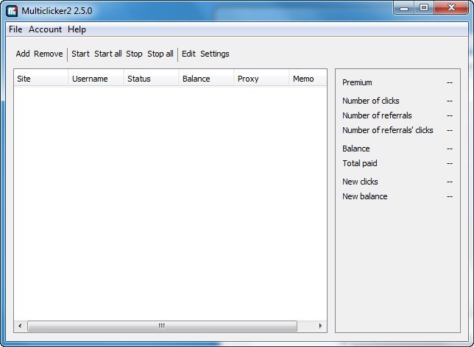Click the New balance label
Image resolution: width=474 pixels, height=347 pixels.
click(x=365, y=196)
